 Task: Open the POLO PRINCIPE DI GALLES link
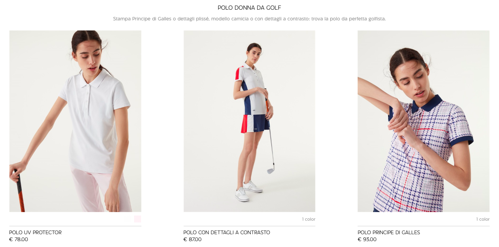pyautogui.click(x=389, y=232)
